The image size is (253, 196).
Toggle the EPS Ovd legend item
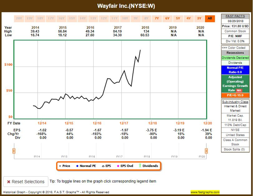pyautogui.click(x=125, y=166)
